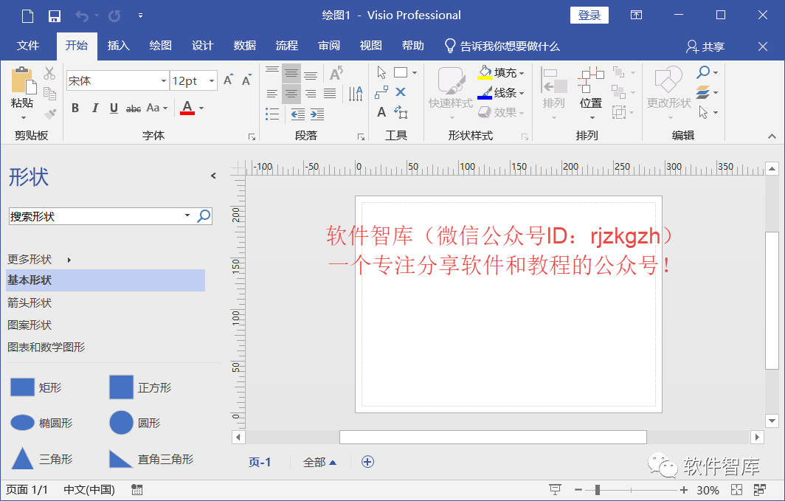Click the text direction icon

point(356,94)
